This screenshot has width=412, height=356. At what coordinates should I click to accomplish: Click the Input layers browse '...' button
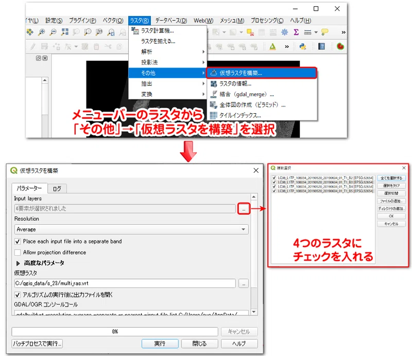pos(244,209)
